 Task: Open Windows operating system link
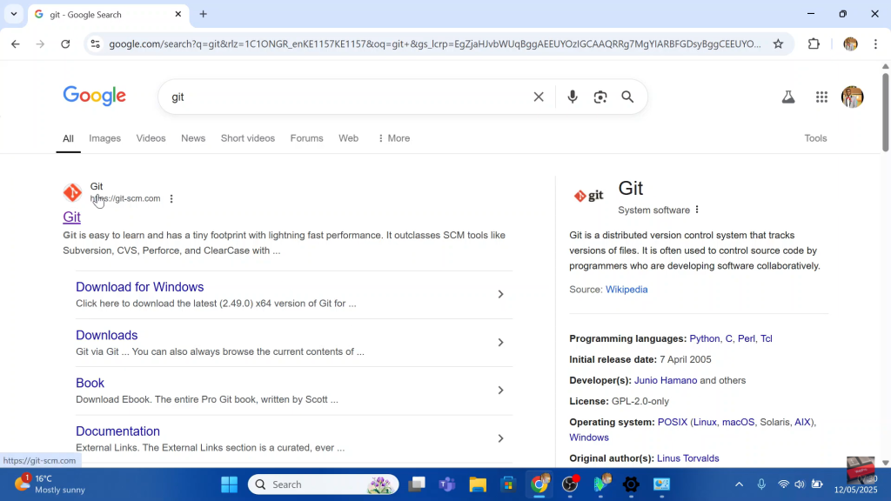[589, 438]
